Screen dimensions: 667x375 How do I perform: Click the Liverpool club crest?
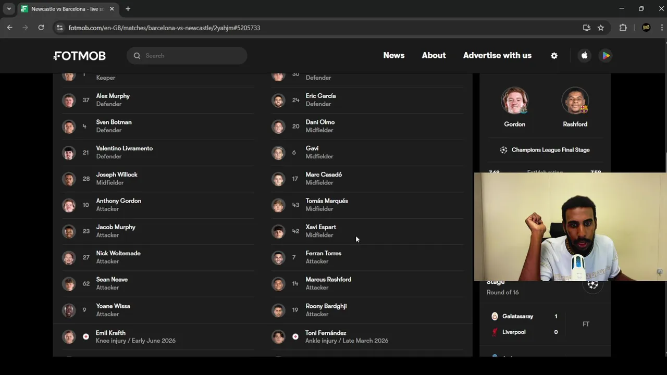tap(495, 332)
